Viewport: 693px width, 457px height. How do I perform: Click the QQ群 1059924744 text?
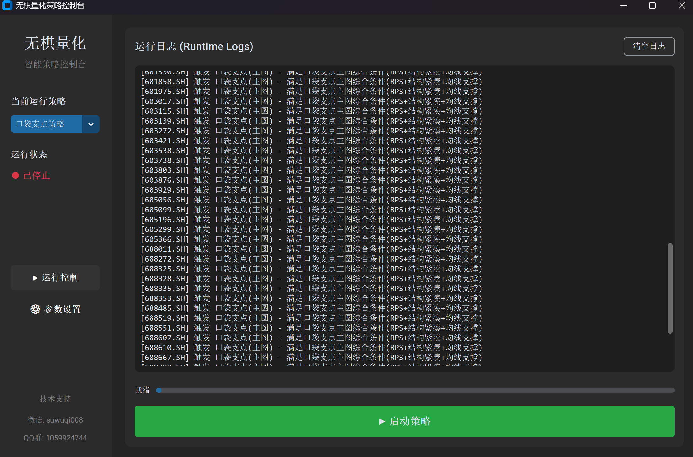click(x=55, y=438)
